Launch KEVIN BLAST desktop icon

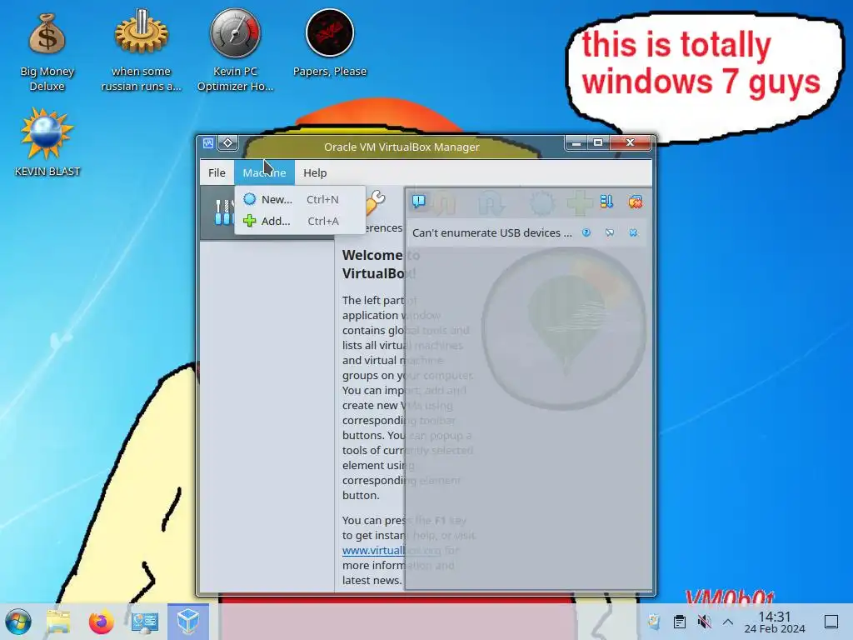47,142
